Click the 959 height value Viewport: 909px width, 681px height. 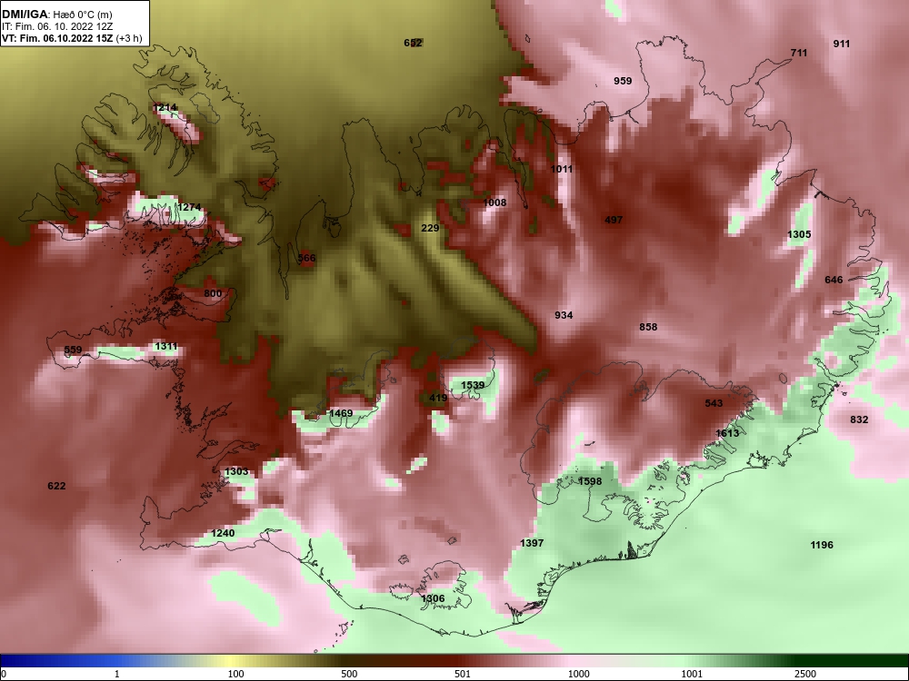click(x=623, y=81)
